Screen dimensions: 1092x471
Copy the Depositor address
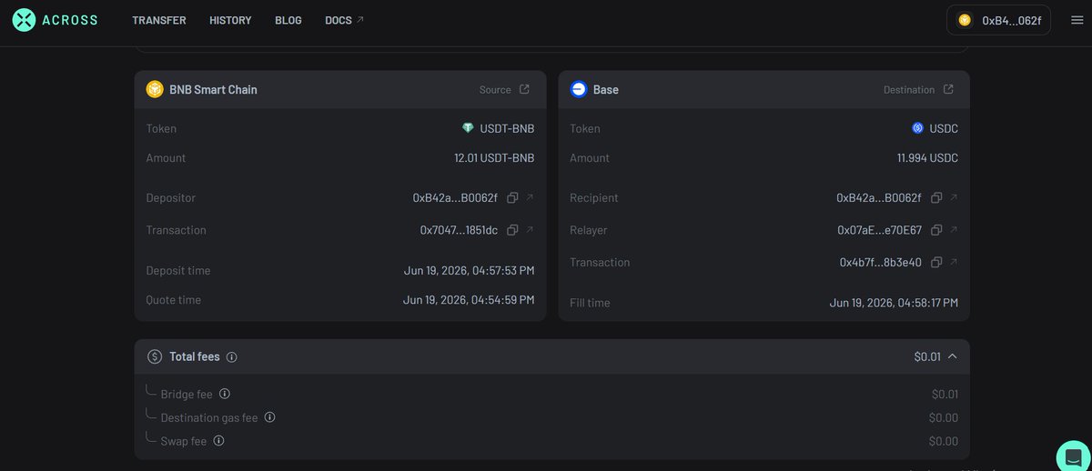[512, 197]
